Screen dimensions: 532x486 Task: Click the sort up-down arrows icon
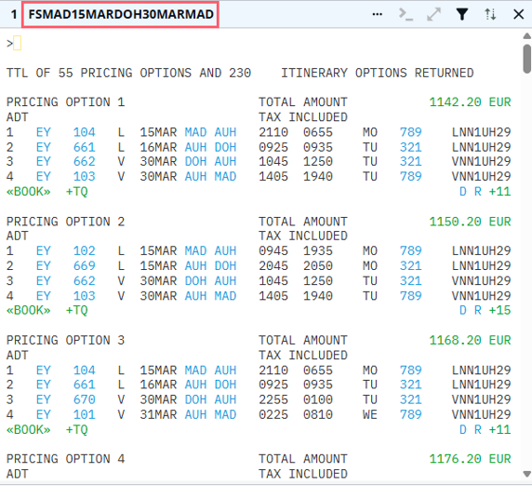point(490,14)
